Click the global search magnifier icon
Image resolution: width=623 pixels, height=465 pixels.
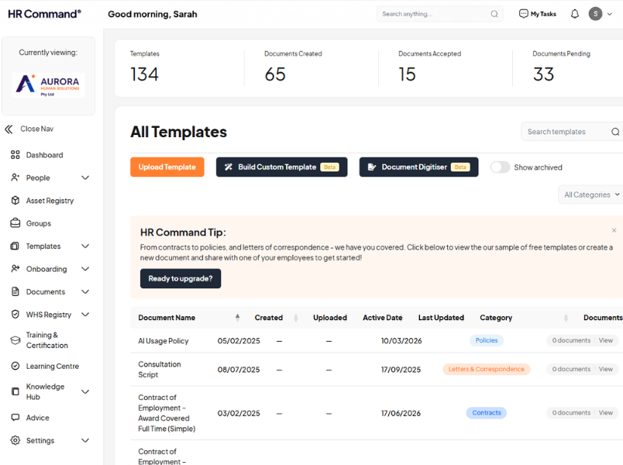pos(494,14)
